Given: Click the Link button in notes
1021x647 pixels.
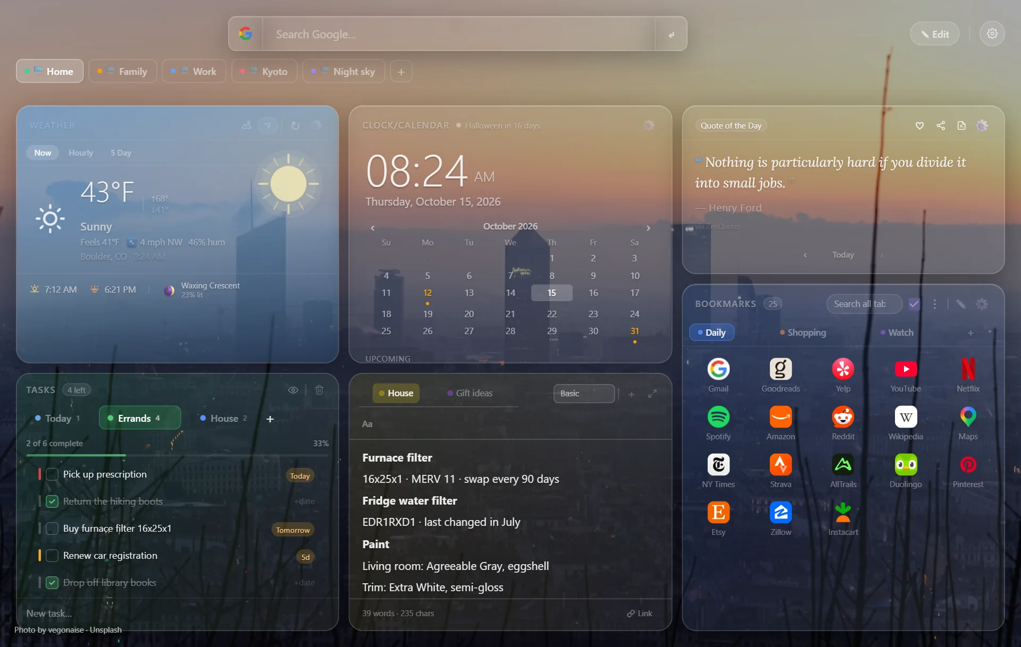Looking at the screenshot, I should point(640,614).
